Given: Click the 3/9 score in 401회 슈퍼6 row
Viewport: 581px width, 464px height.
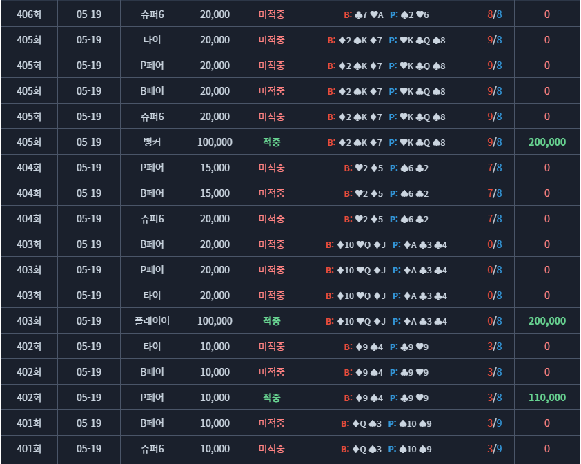Looking at the screenshot, I should pos(494,449).
